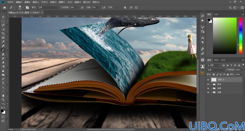The width and height of the screenshot is (245, 131).
Task: Select the Zoom tool in toolbox
Action: coord(3,99)
